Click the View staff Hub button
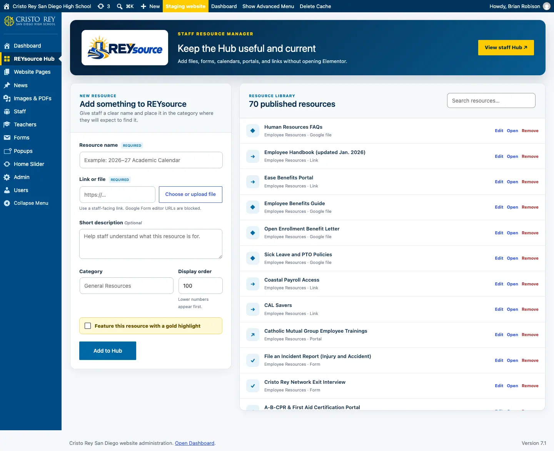Image resolution: width=554 pixels, height=451 pixels. click(x=506, y=48)
